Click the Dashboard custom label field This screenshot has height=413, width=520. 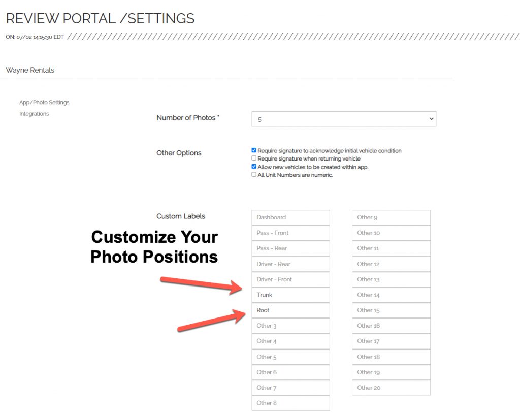click(x=291, y=217)
